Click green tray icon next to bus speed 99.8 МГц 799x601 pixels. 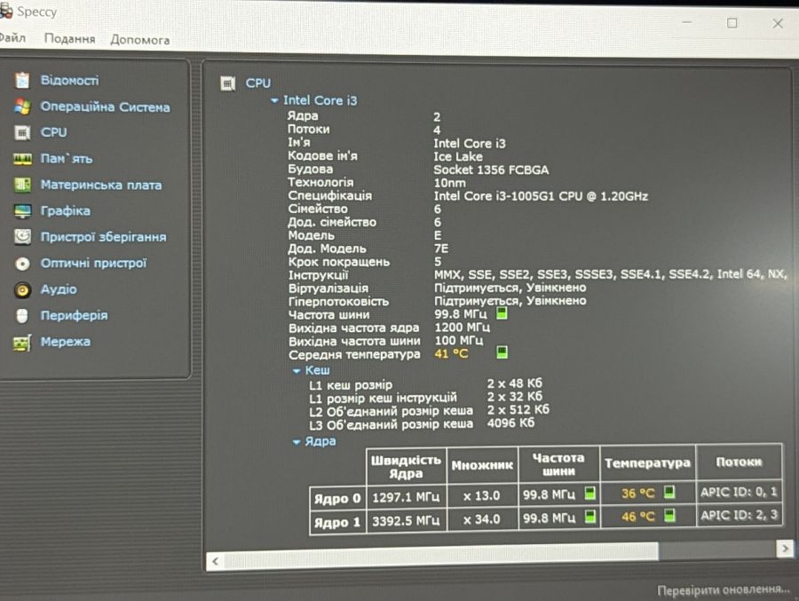point(502,313)
